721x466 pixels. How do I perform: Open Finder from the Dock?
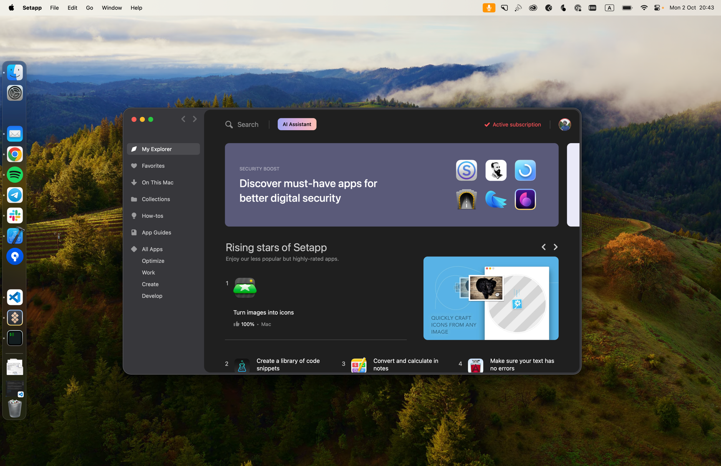pos(15,73)
